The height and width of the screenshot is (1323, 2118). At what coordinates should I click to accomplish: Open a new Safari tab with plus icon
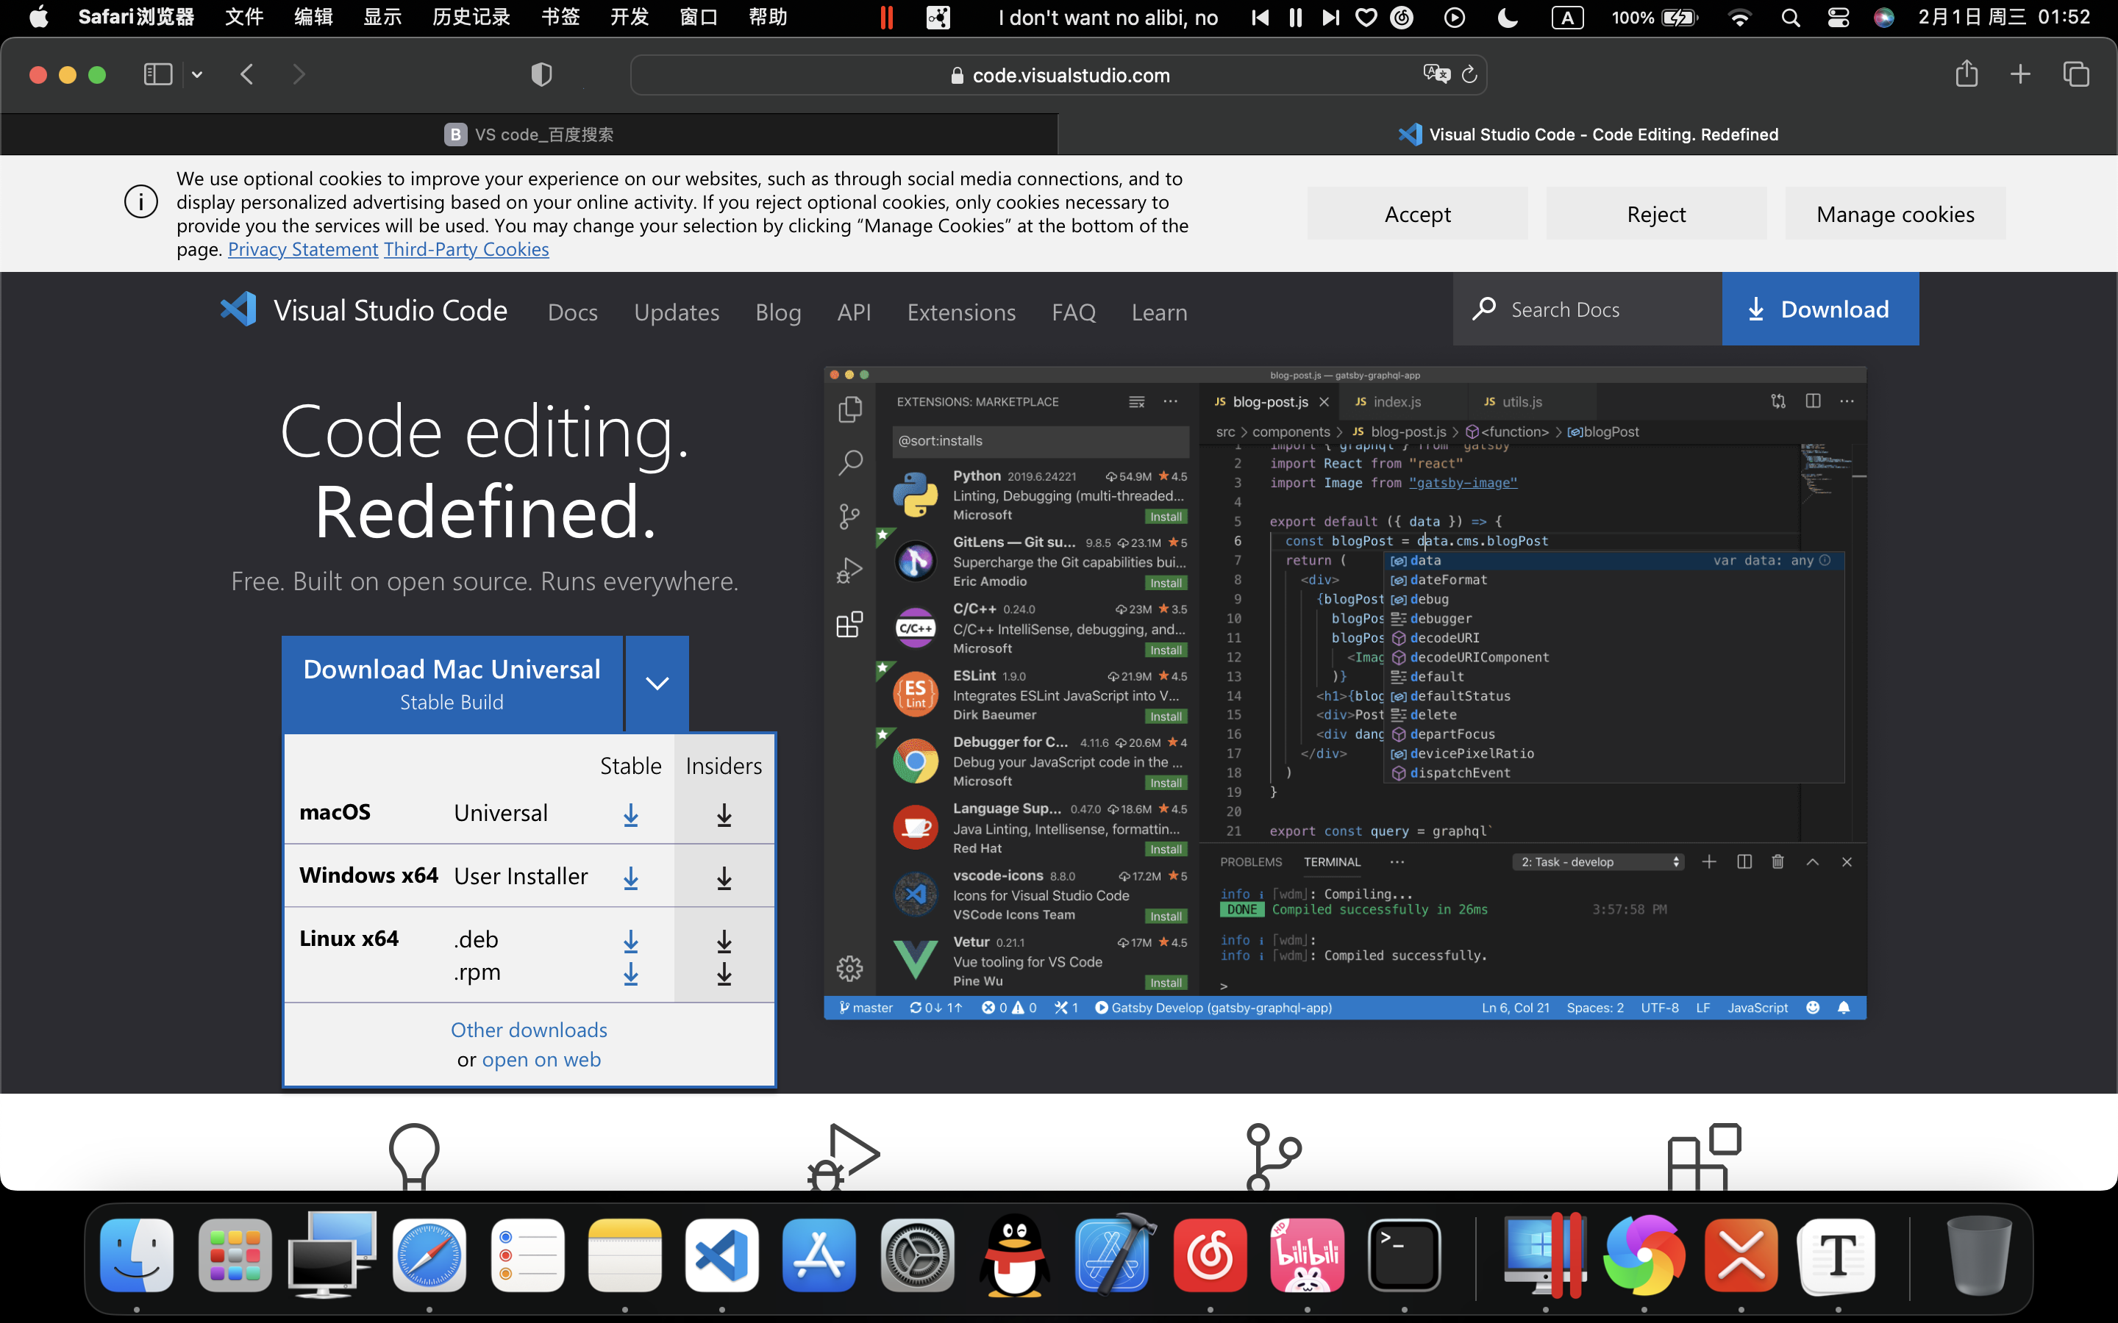(x=2020, y=74)
